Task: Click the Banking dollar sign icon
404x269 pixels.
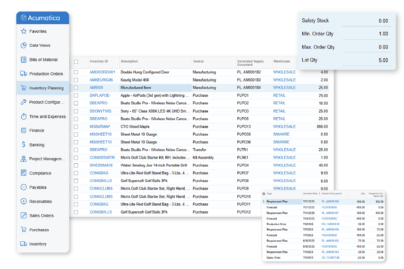Action: 24,145
